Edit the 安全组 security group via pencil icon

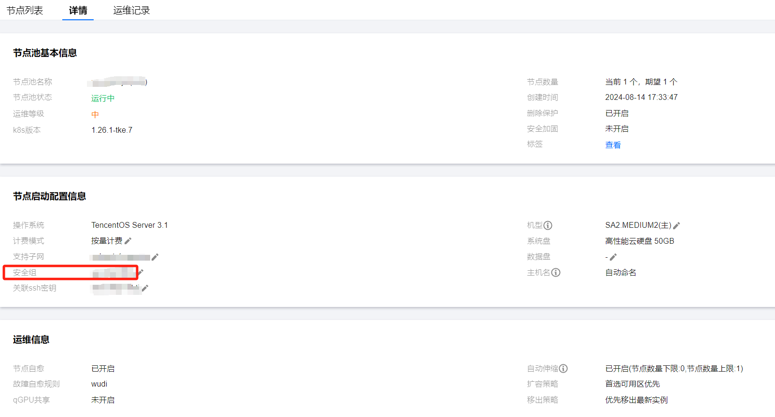coord(141,272)
